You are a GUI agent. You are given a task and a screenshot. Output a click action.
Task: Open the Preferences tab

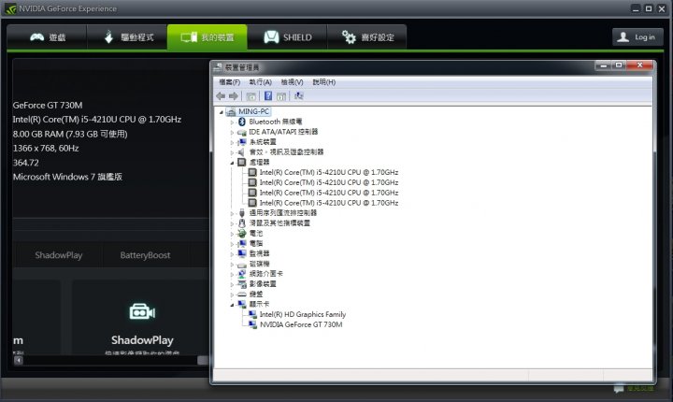367,37
